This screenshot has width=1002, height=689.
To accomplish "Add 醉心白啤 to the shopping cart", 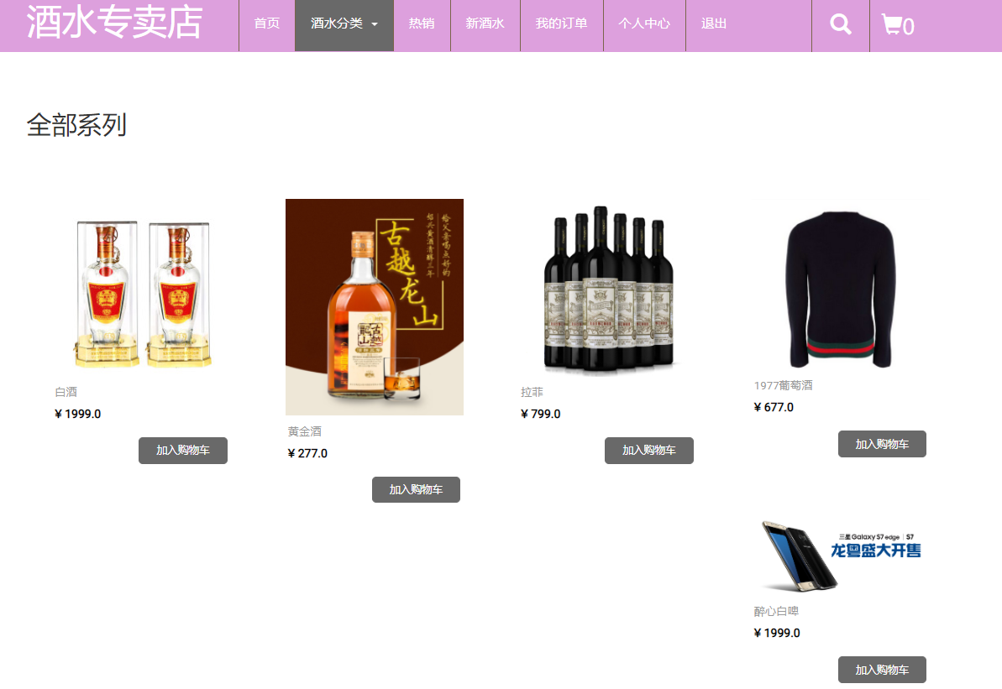I will 882,670.
